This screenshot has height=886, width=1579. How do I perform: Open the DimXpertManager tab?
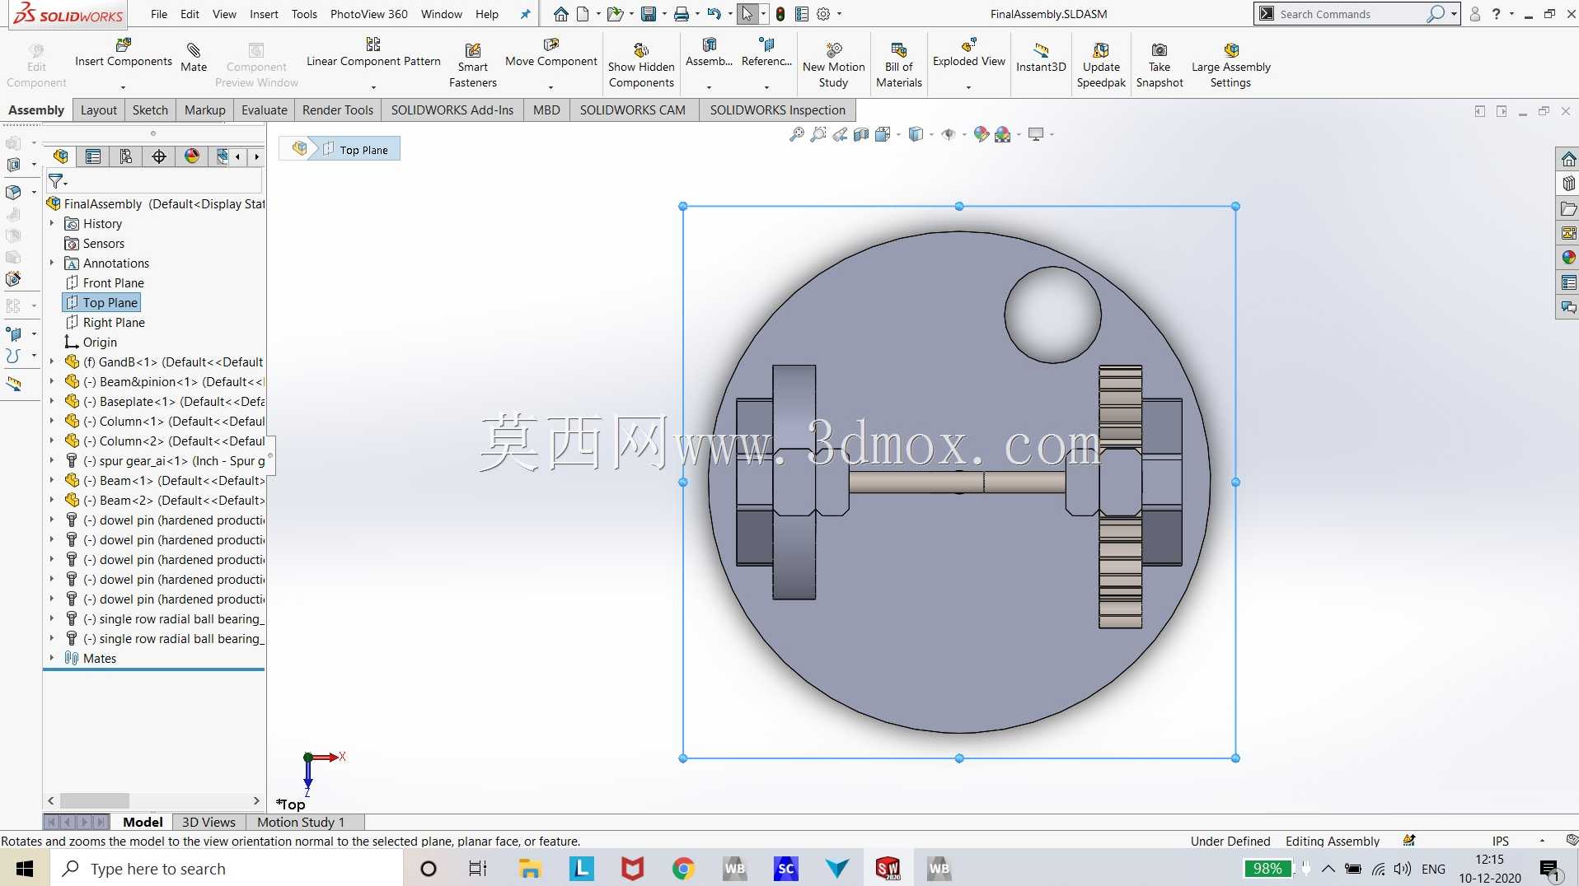click(x=159, y=156)
